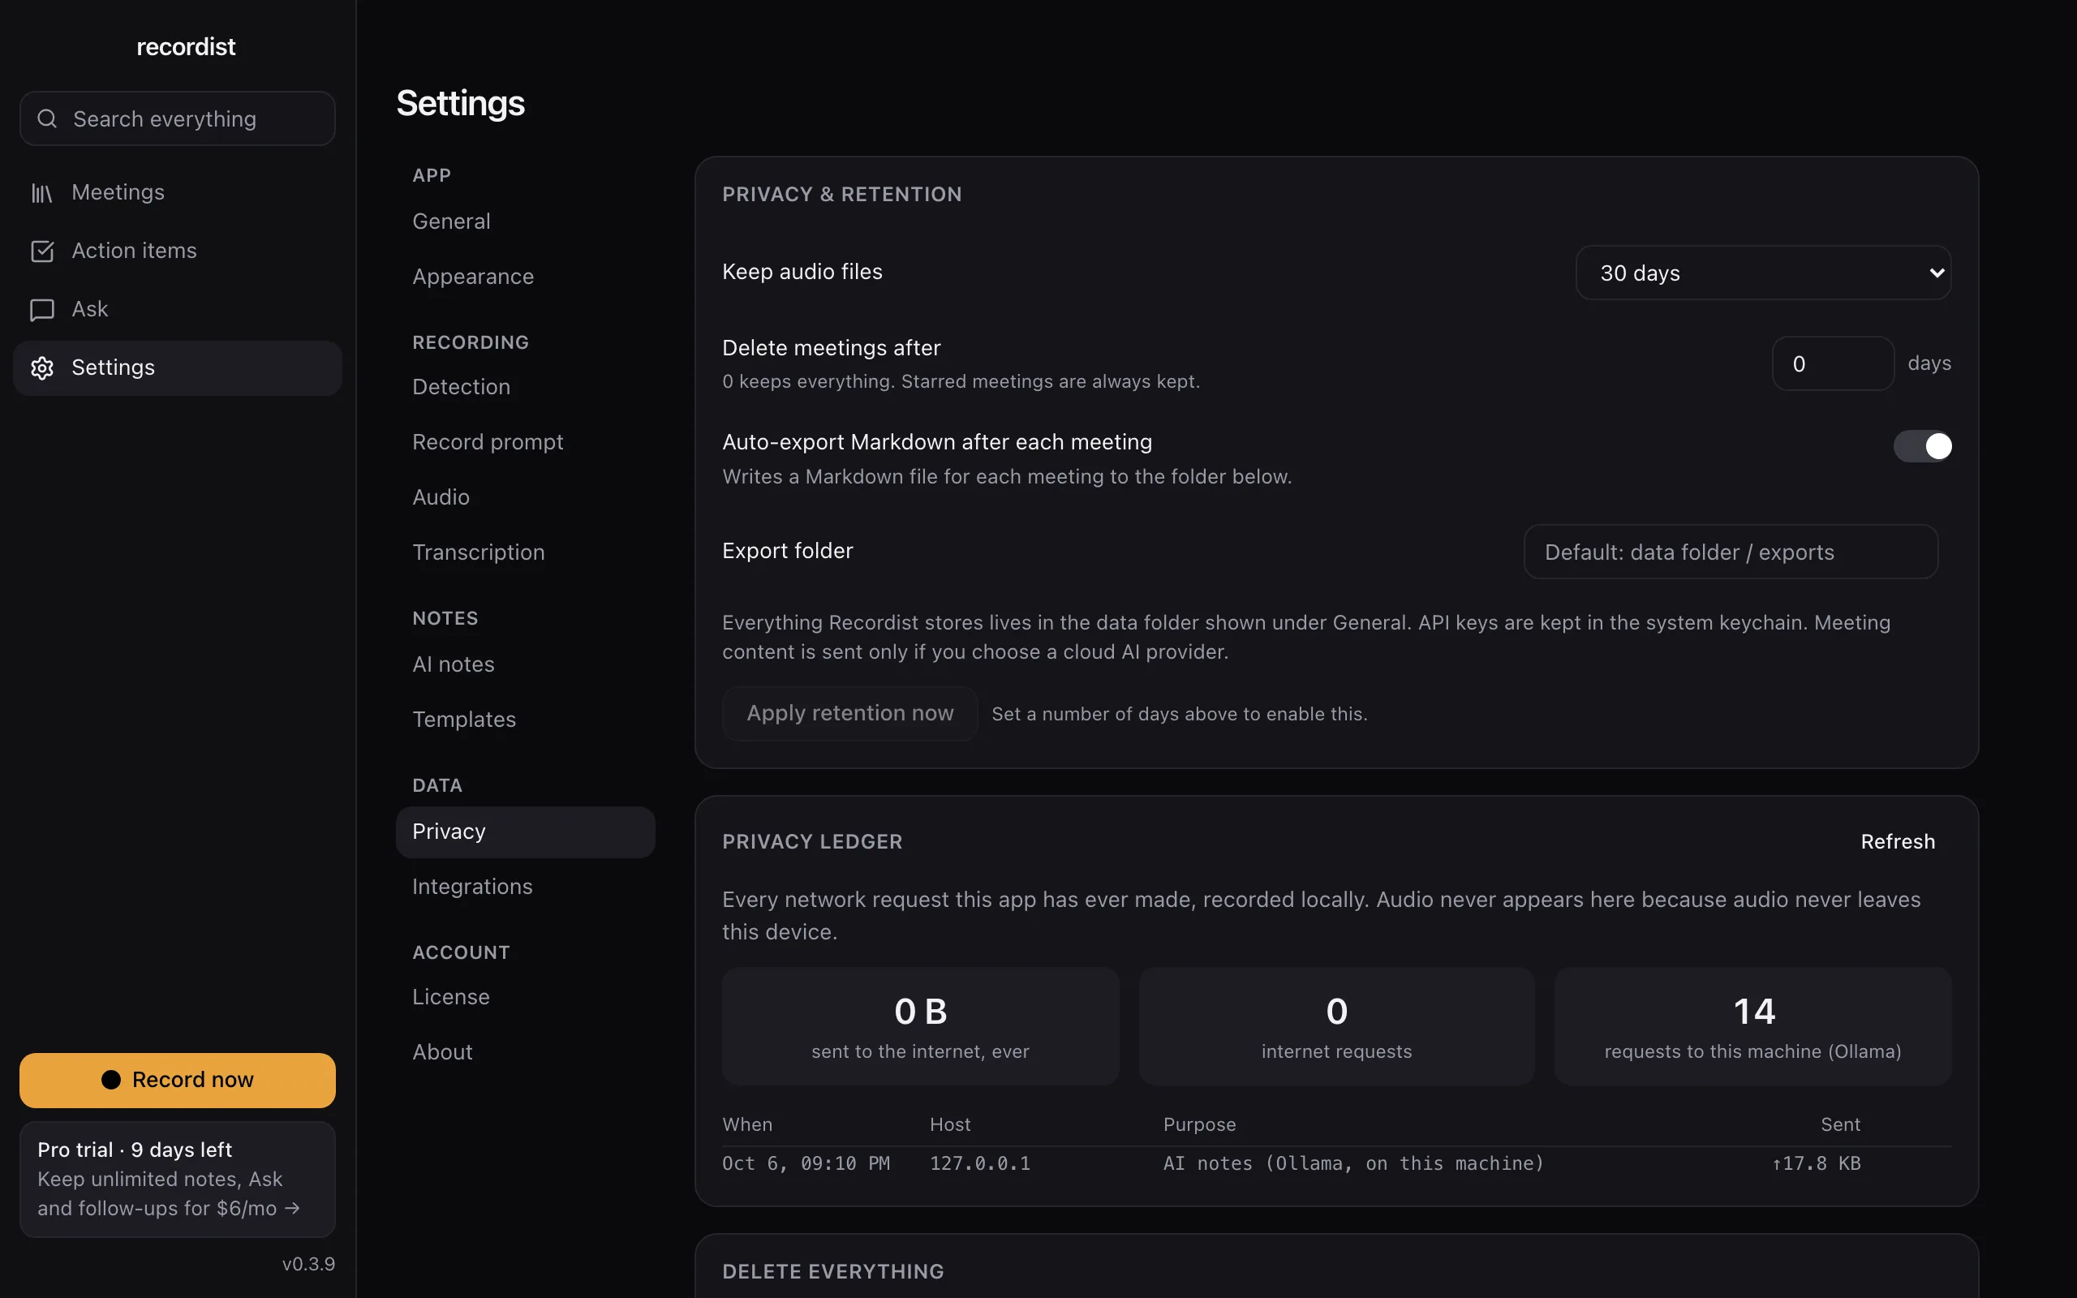
Task: Open the Keep audio files dropdown
Action: point(1764,273)
